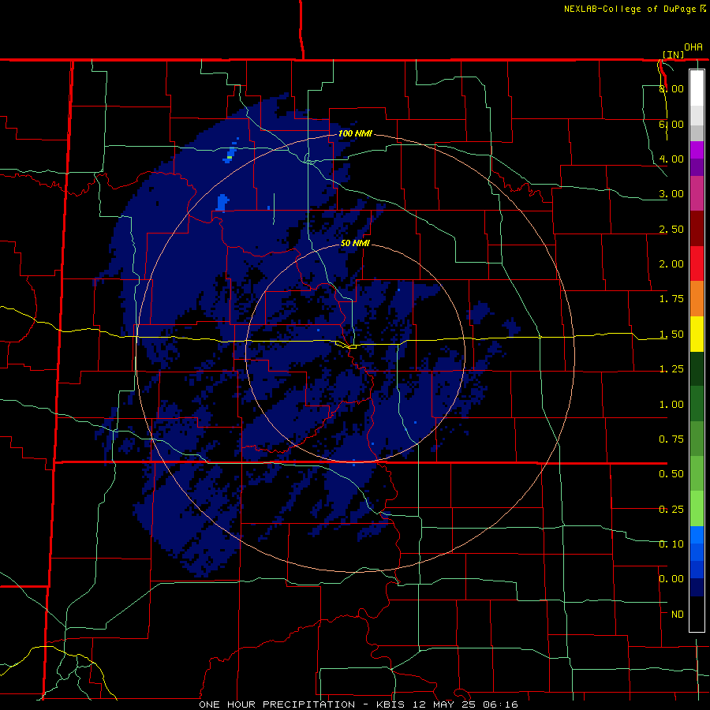The image size is (710, 710).
Task: Pick the yellow swatch beside 1.50
Action: [x=697, y=334]
